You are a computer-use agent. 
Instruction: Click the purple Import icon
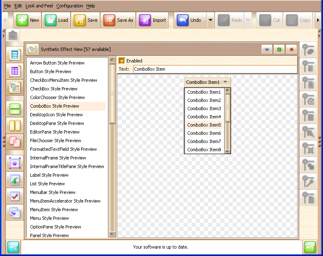pyautogui.click(x=145, y=20)
